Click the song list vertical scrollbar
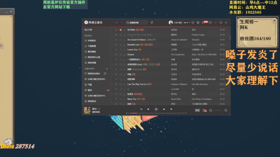 [230, 37]
